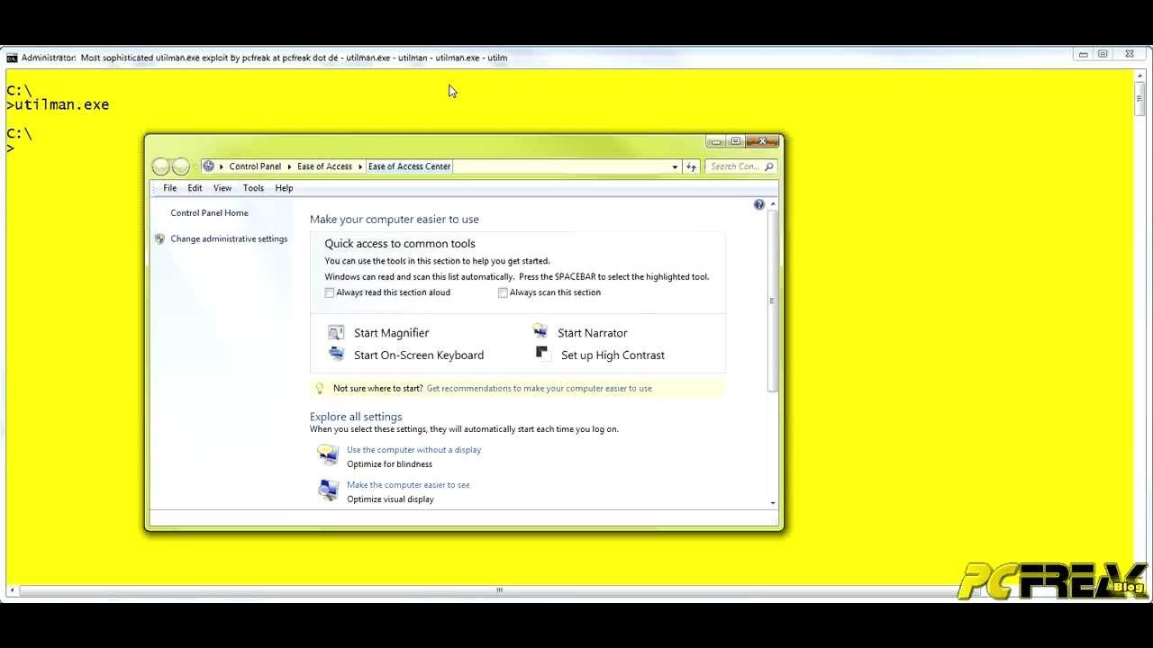Open the Help menu
1153x648 pixels.
click(x=284, y=188)
